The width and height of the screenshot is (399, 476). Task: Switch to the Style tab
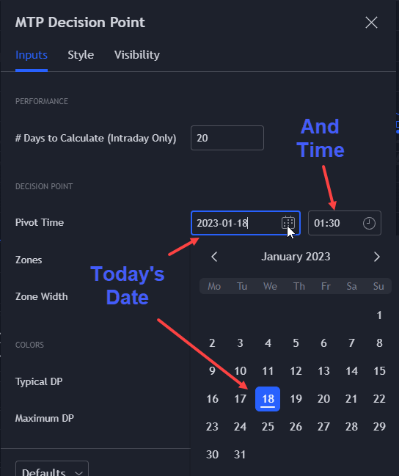tap(81, 55)
